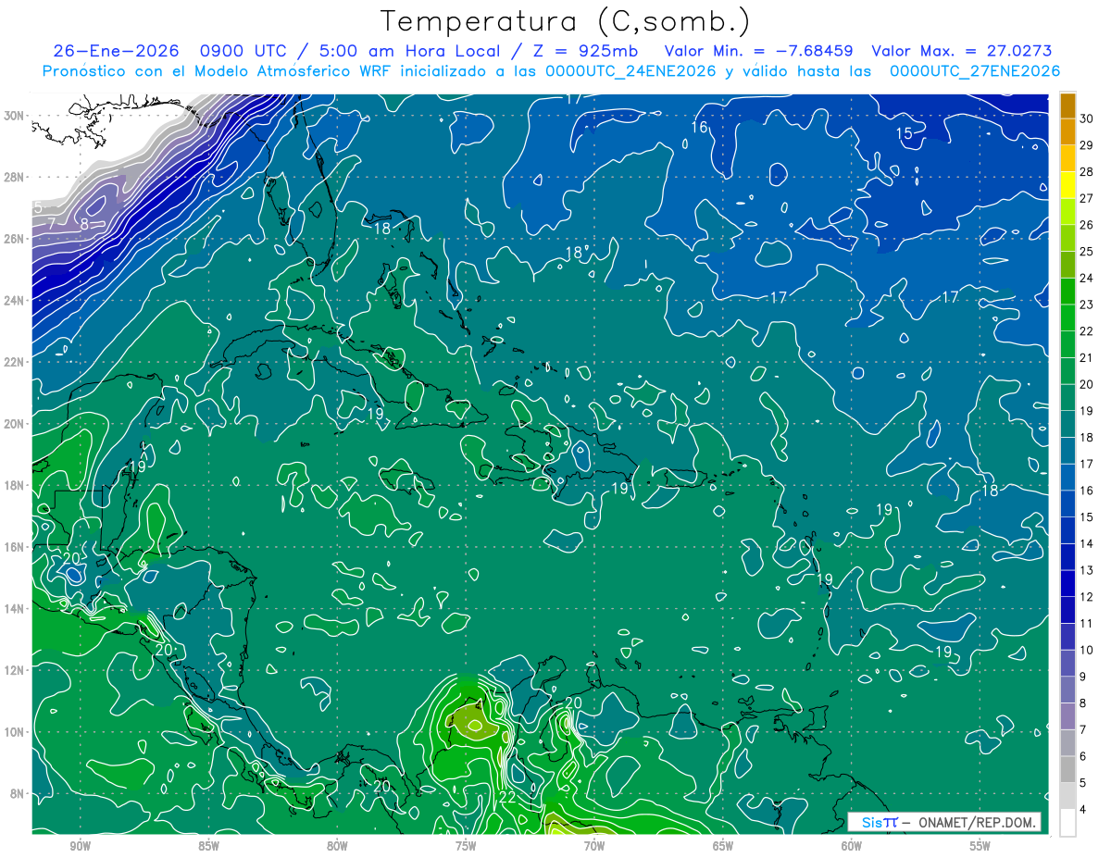This screenshot has height=858, width=1111.
Task: Click the longitude axis label "80W"
Action: (x=337, y=846)
